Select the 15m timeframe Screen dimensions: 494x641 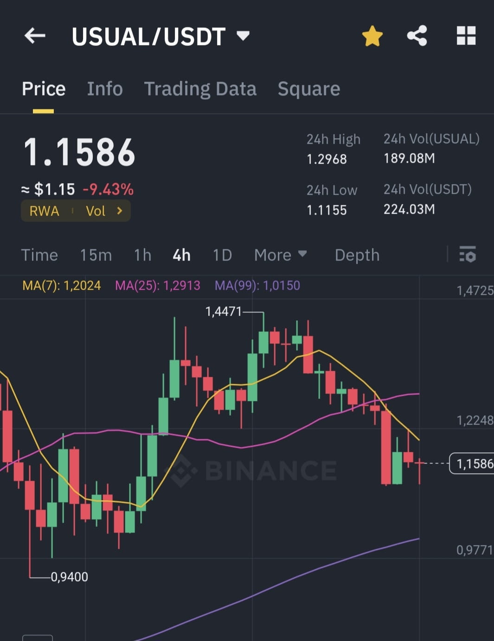(96, 255)
